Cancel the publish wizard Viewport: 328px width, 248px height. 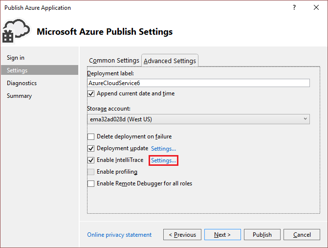(302, 235)
